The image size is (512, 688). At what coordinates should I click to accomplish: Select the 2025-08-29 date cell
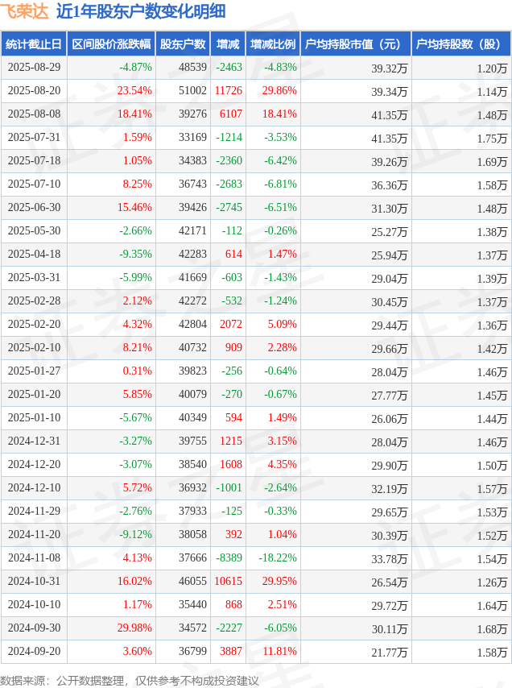coord(34,67)
